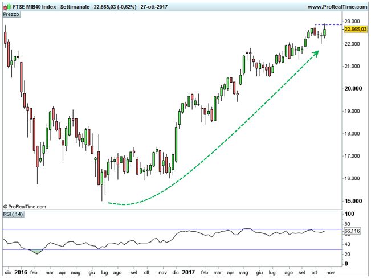The width and height of the screenshot is (371, 279).
Task: Click the 40 level on RSI axis
Action: click(x=347, y=244)
